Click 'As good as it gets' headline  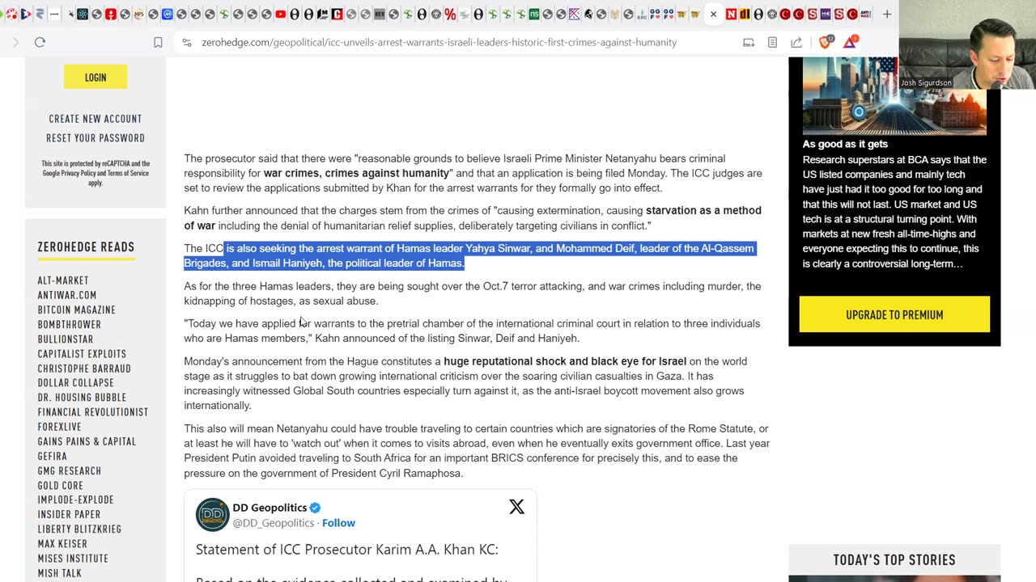(845, 144)
